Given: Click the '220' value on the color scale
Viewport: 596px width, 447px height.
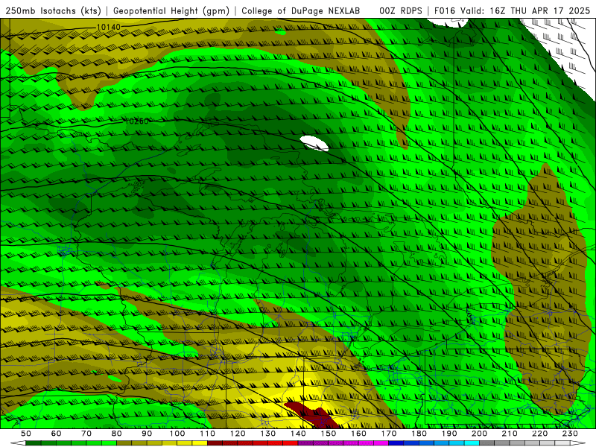Looking at the screenshot, I should click(539, 434).
